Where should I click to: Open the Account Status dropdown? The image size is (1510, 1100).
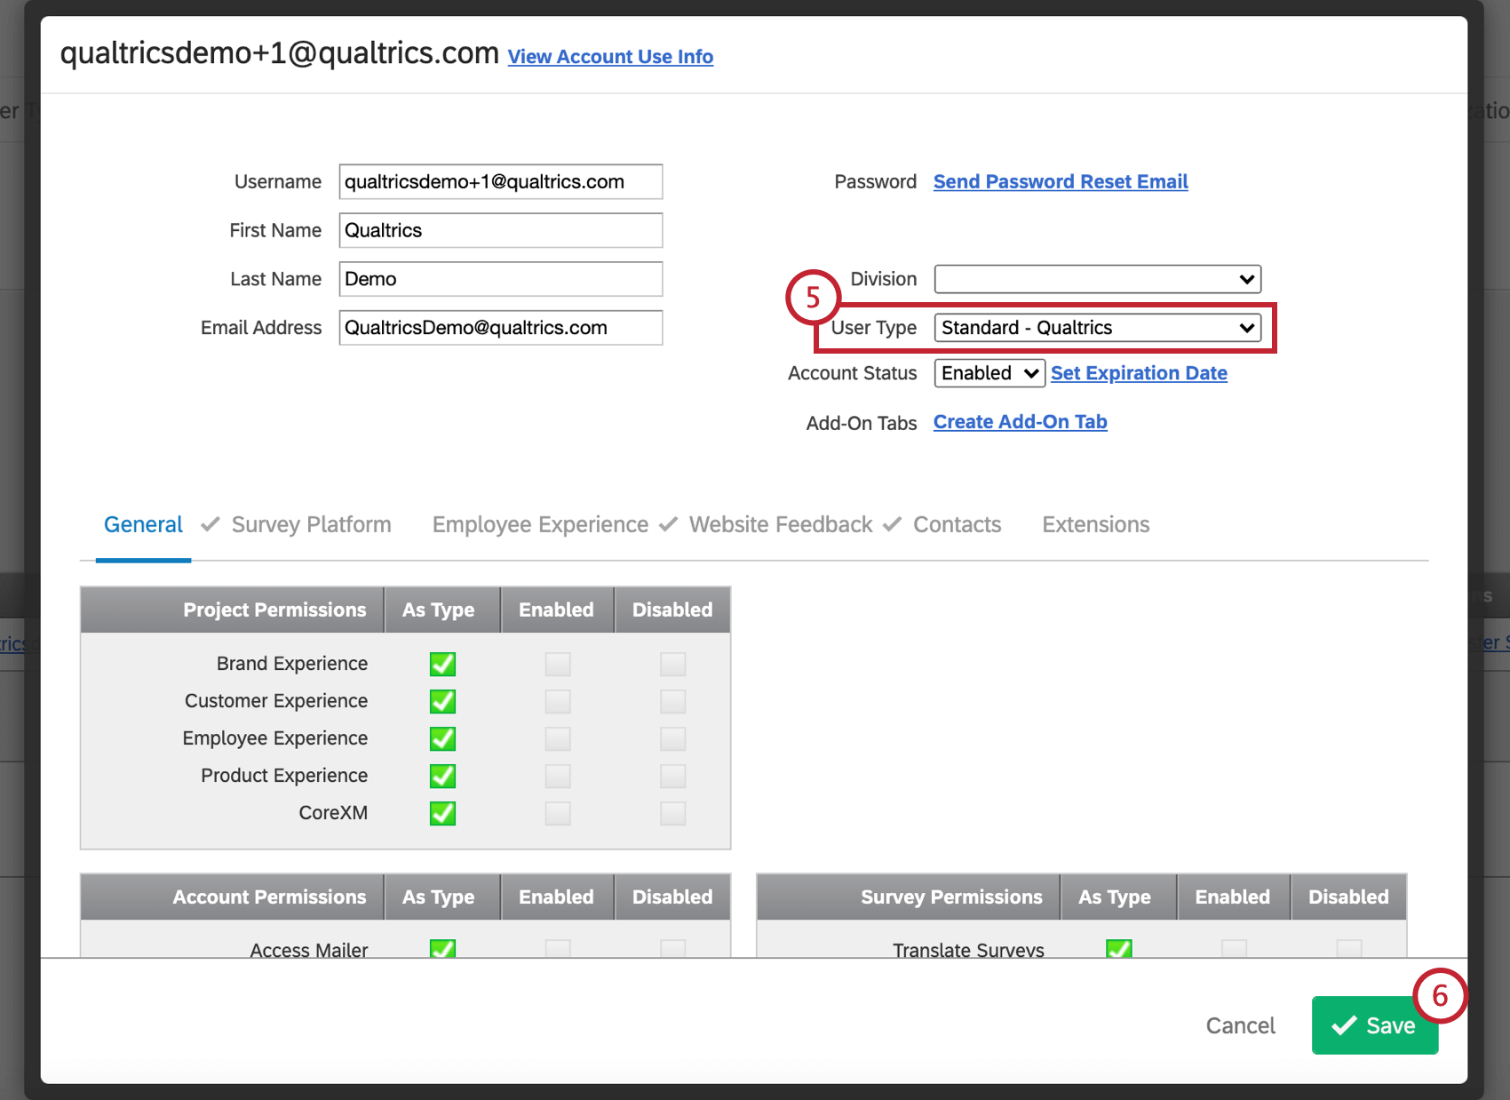[x=988, y=372]
